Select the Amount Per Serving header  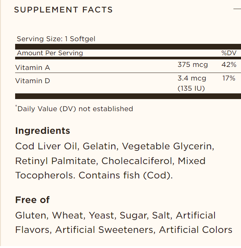click(x=50, y=53)
